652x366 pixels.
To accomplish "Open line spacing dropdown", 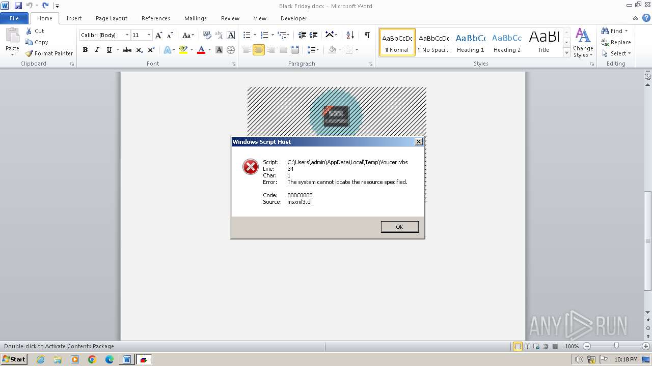I will (314, 50).
